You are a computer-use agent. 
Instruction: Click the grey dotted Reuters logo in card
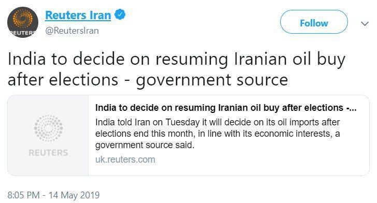pos(48,128)
